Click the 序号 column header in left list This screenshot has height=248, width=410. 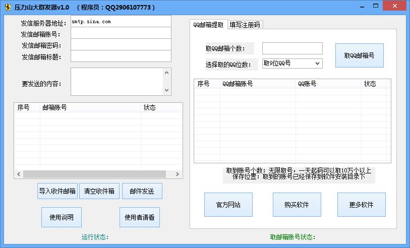(27, 108)
